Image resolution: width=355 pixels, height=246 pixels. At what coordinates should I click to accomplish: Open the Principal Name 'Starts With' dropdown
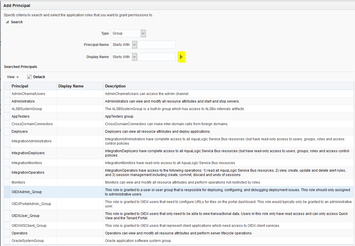coord(134,44)
